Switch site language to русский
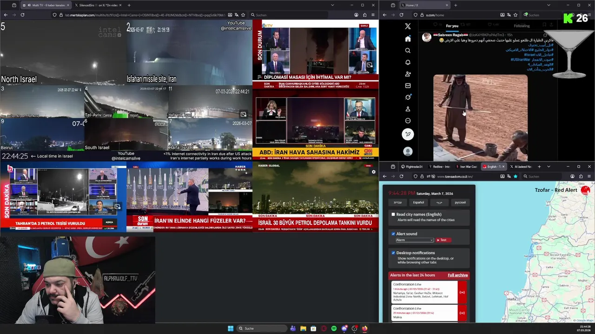Image resolution: width=595 pixels, height=334 pixels. coord(460,202)
